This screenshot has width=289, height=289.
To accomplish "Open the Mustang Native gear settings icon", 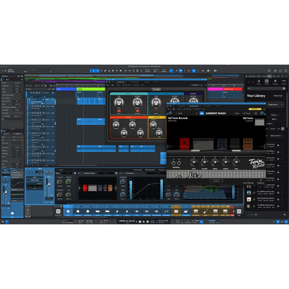I will [256, 113].
